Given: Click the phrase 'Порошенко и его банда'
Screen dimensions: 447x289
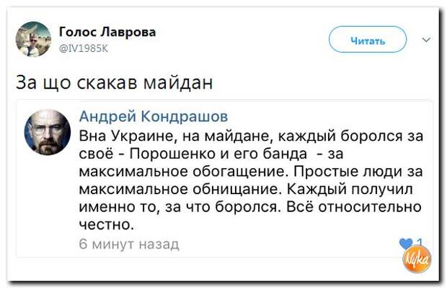Looking at the screenshot, I should pyautogui.click(x=218, y=154).
